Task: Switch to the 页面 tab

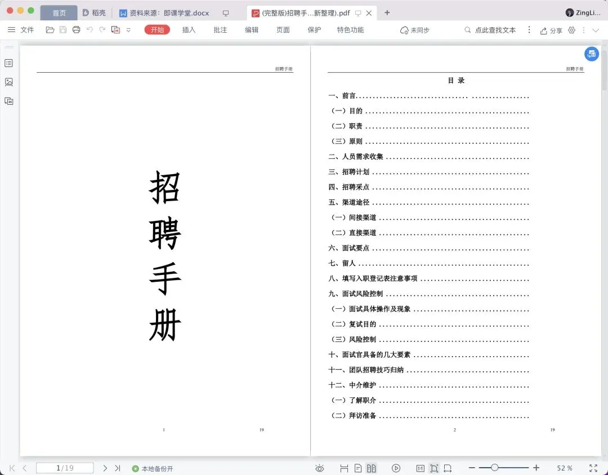Action: coord(283,30)
